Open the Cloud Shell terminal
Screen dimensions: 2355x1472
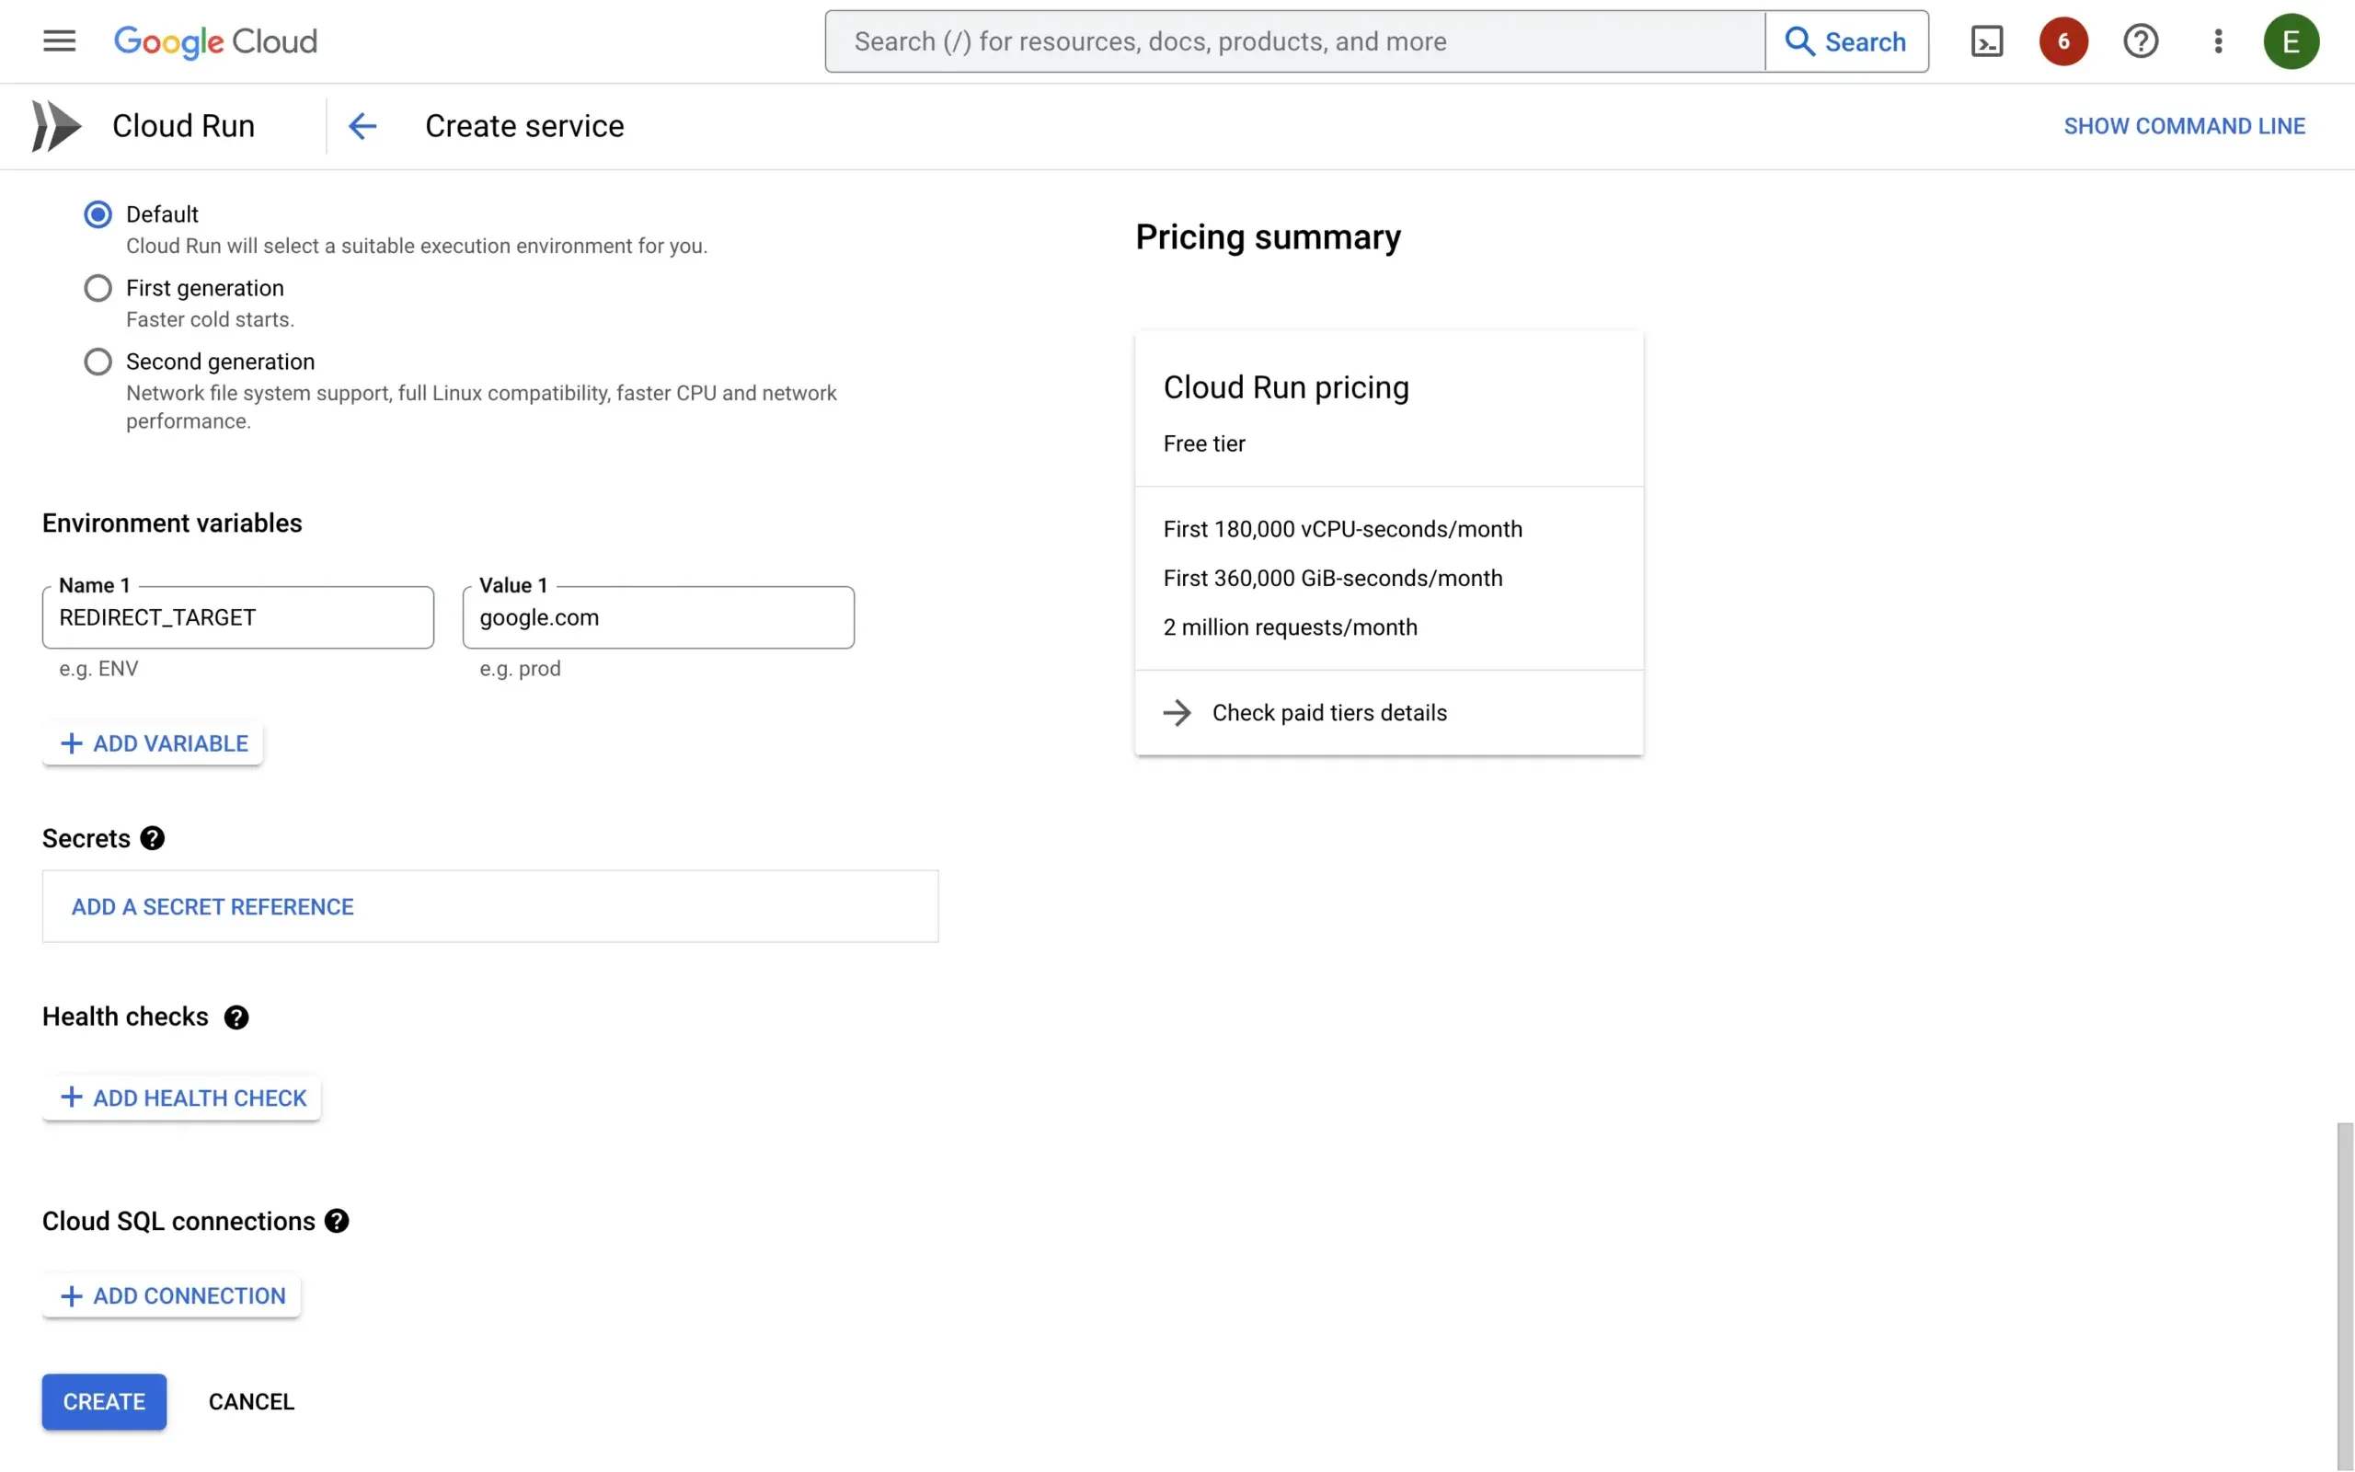[1988, 40]
